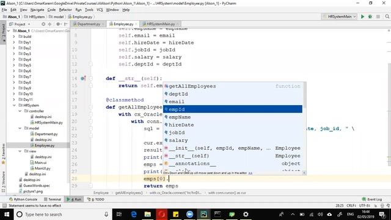The image size is (391, 220).
Task: Choose salary in completion list
Action: tap(233, 140)
